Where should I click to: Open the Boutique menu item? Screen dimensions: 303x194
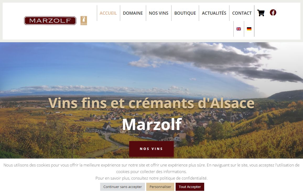(185, 13)
